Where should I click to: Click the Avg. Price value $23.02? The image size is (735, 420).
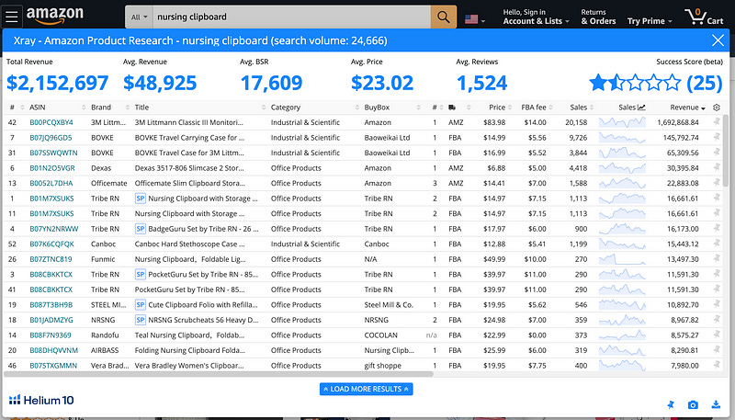click(x=382, y=83)
